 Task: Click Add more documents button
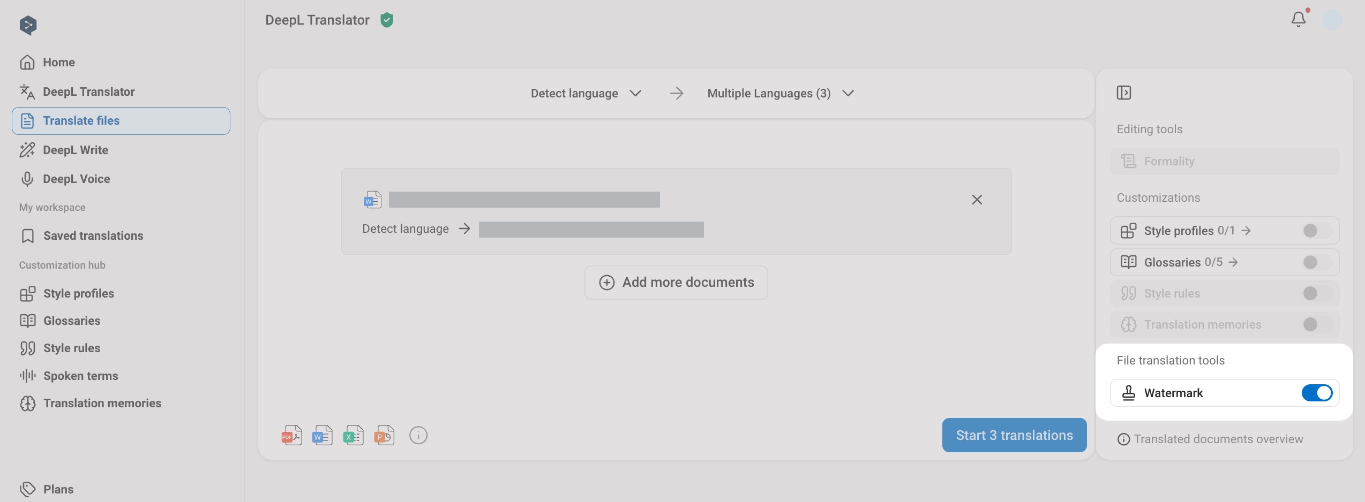click(x=676, y=283)
